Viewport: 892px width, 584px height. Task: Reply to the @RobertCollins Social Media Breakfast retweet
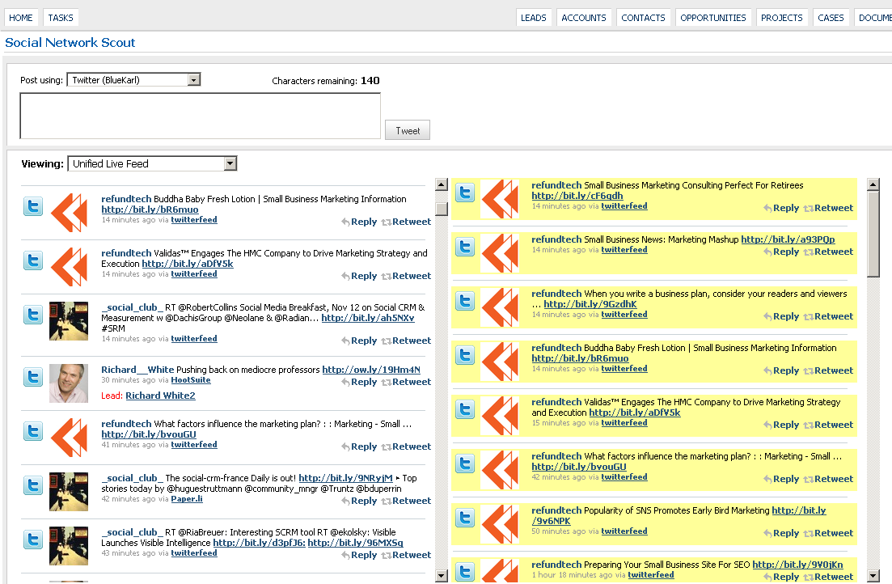359,341
